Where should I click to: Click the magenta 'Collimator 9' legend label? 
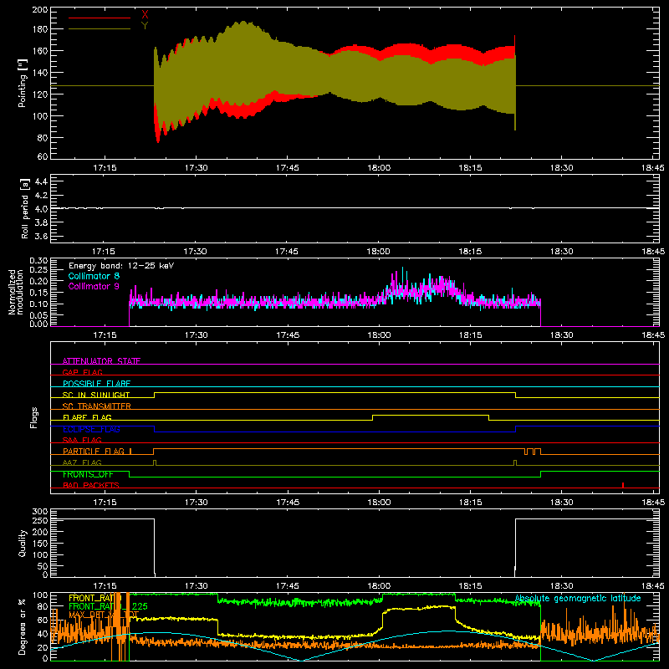(x=94, y=286)
